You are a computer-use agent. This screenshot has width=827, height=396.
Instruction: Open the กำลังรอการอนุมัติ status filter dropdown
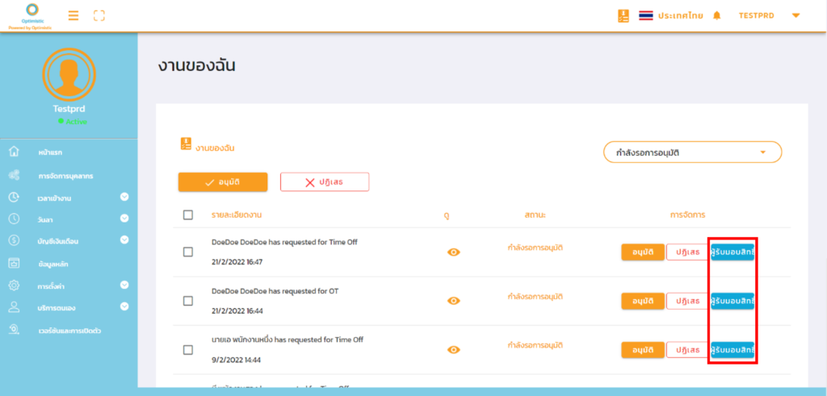(692, 152)
